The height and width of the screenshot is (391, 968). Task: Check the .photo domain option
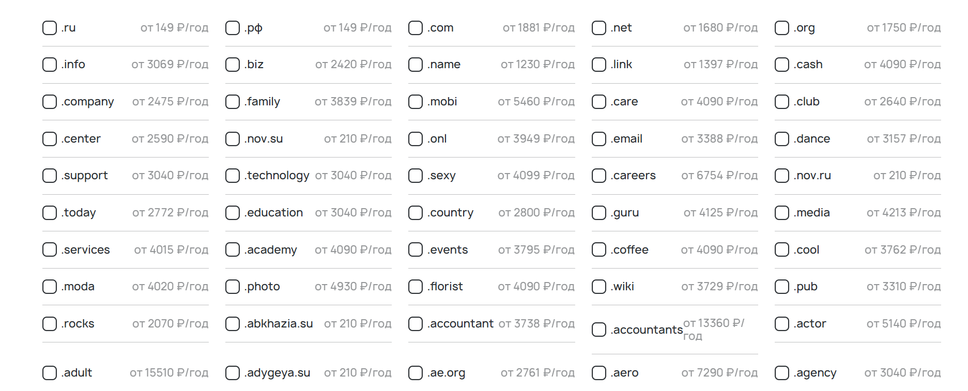(x=233, y=287)
